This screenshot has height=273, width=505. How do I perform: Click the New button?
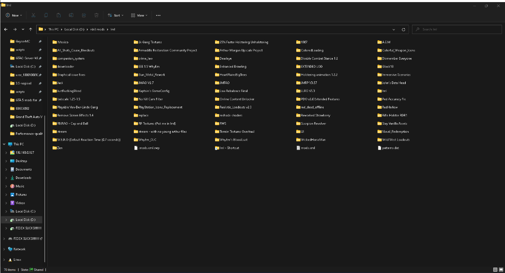coord(14,15)
